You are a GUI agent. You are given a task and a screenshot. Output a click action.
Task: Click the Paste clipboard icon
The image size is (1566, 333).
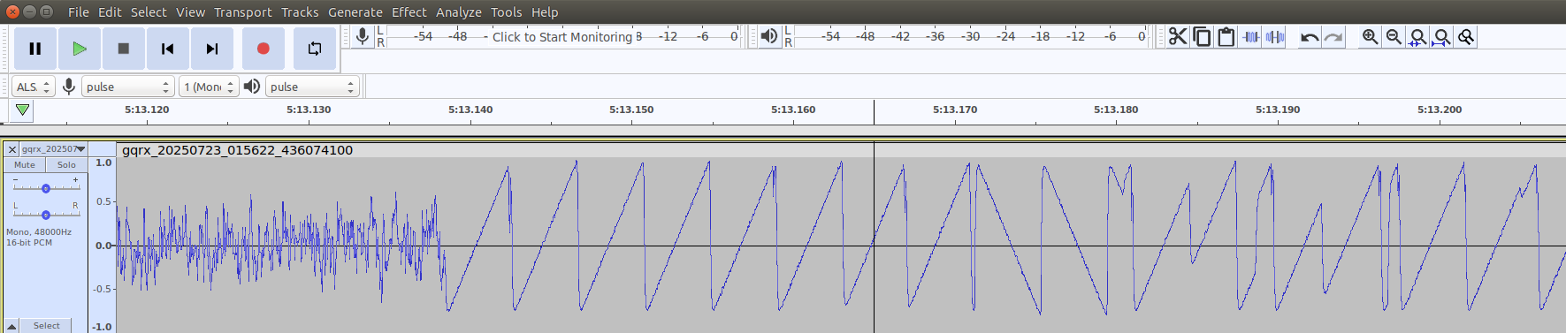1226,36
